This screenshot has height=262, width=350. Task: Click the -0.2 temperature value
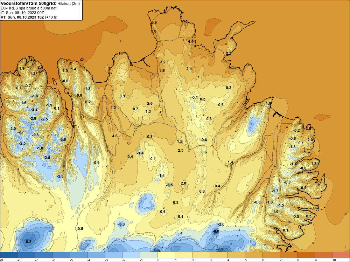tap(296, 130)
